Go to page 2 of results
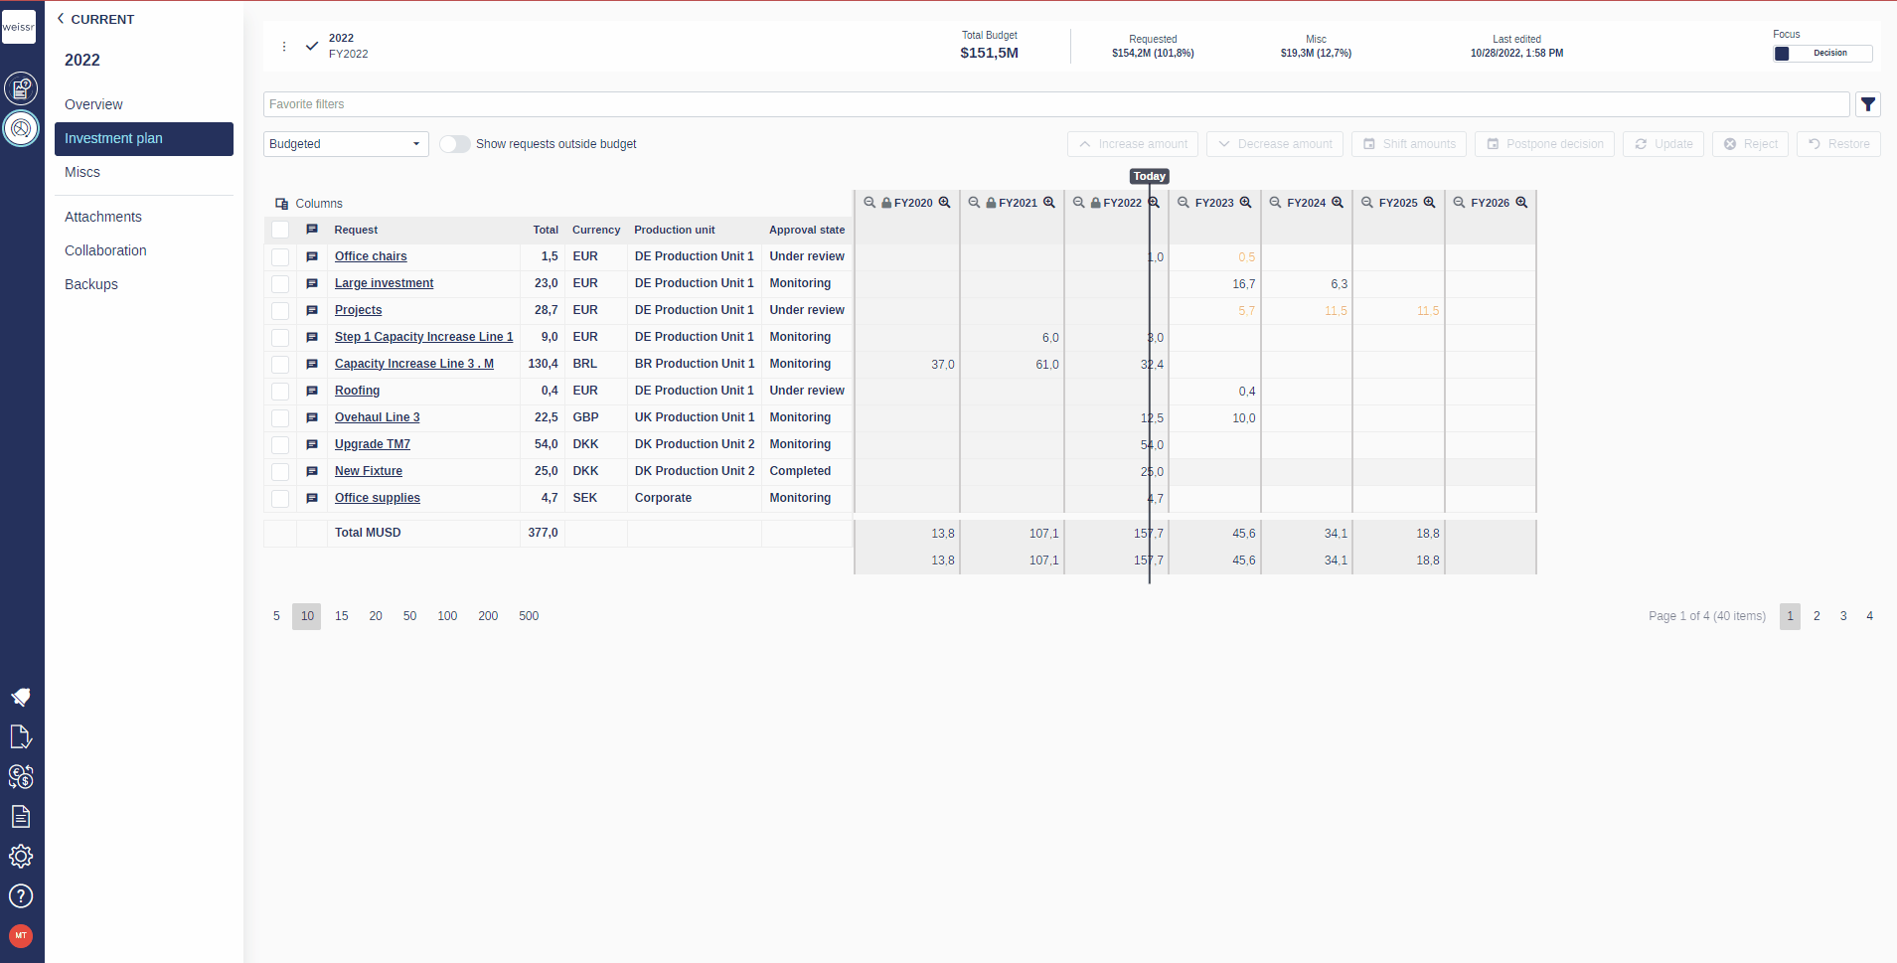This screenshot has width=1897, height=963. click(x=1817, y=616)
